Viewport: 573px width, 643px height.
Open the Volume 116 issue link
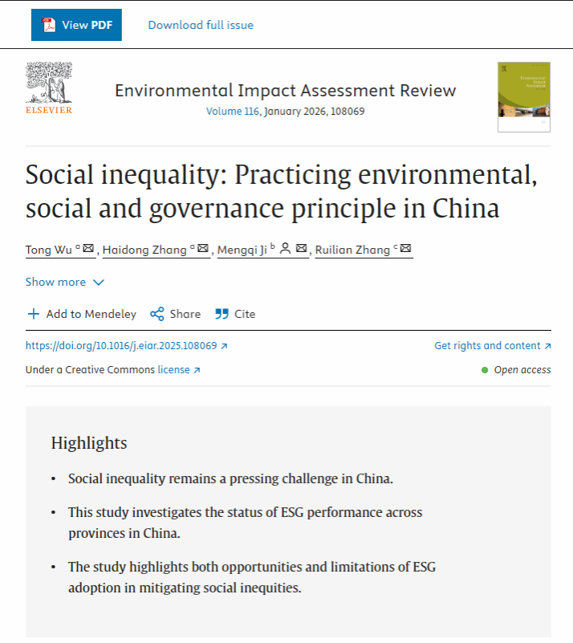coord(233,112)
